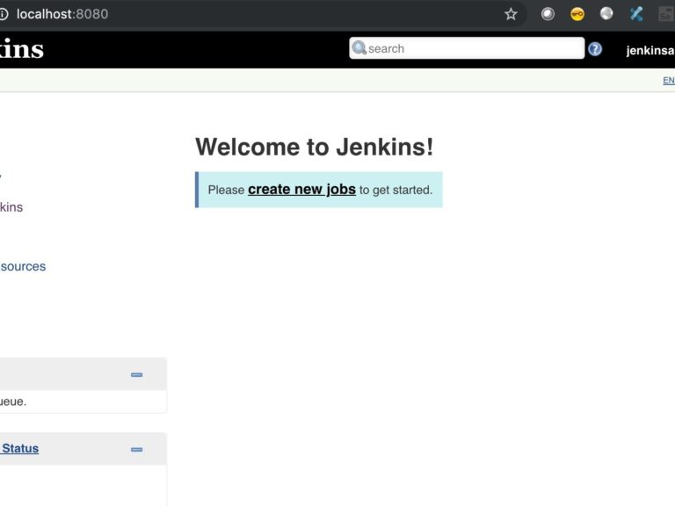Click the Se extension icon at toolbar edge
675x506 pixels.
click(666, 14)
